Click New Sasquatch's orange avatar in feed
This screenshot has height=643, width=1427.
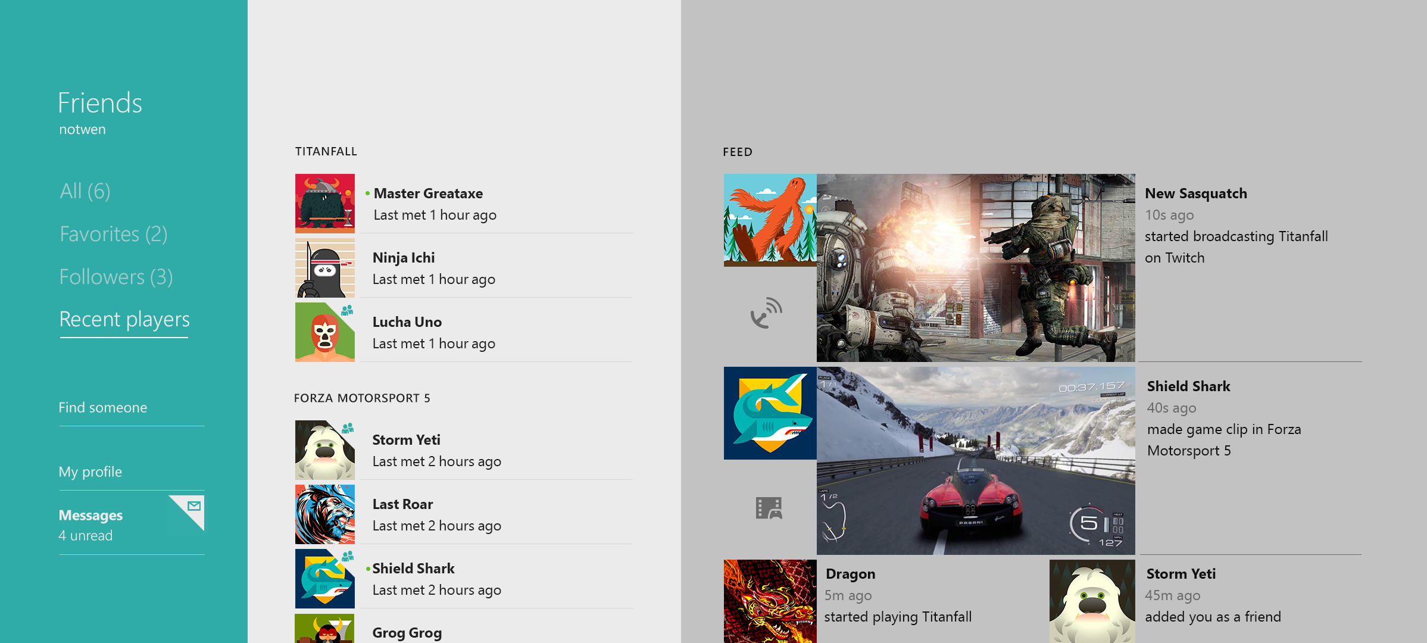pyautogui.click(x=770, y=220)
